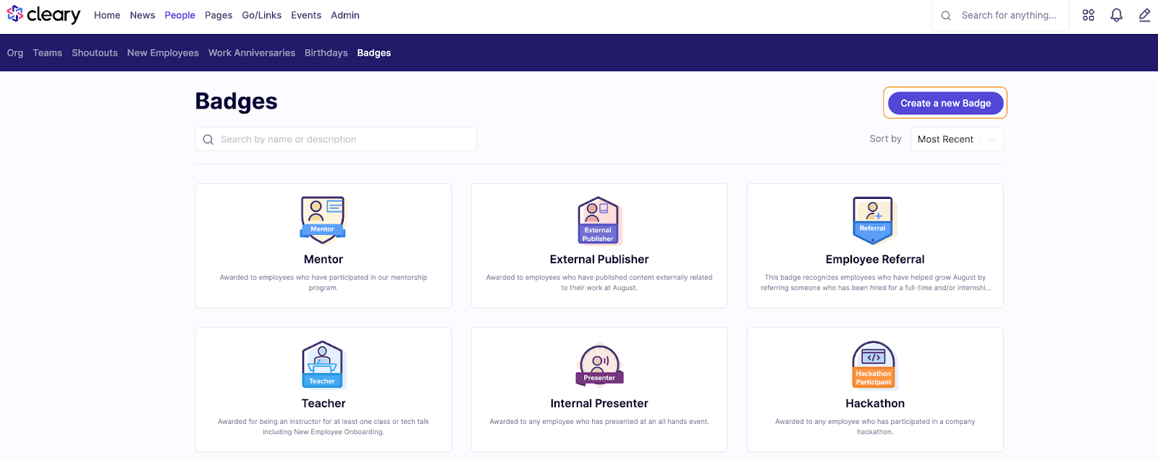The width and height of the screenshot is (1158, 460).
Task: Open the apps grid icon
Action: point(1089,15)
